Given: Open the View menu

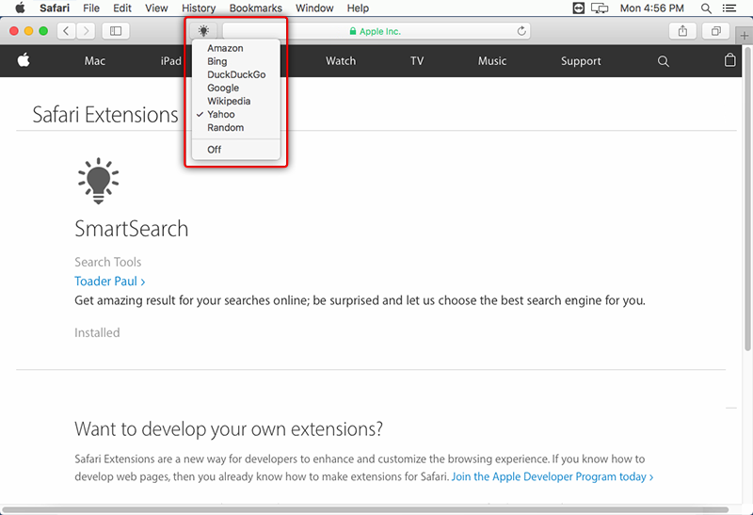Looking at the screenshot, I should 156,8.
